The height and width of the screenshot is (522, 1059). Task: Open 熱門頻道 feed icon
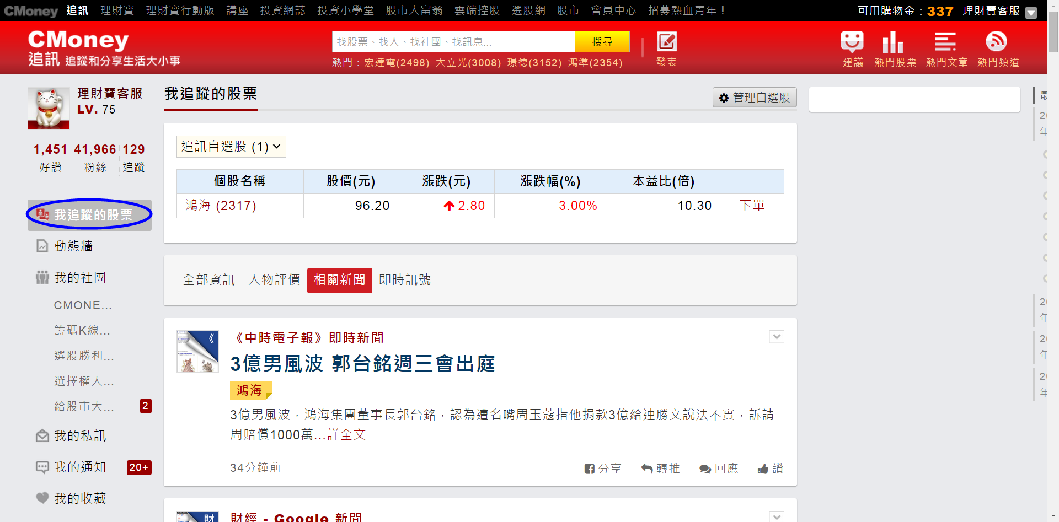pos(996,41)
